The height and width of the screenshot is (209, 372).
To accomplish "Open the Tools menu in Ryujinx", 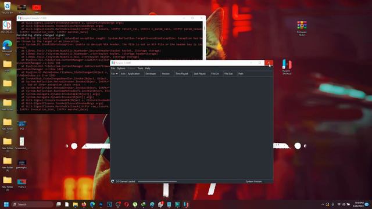I will [140, 69].
